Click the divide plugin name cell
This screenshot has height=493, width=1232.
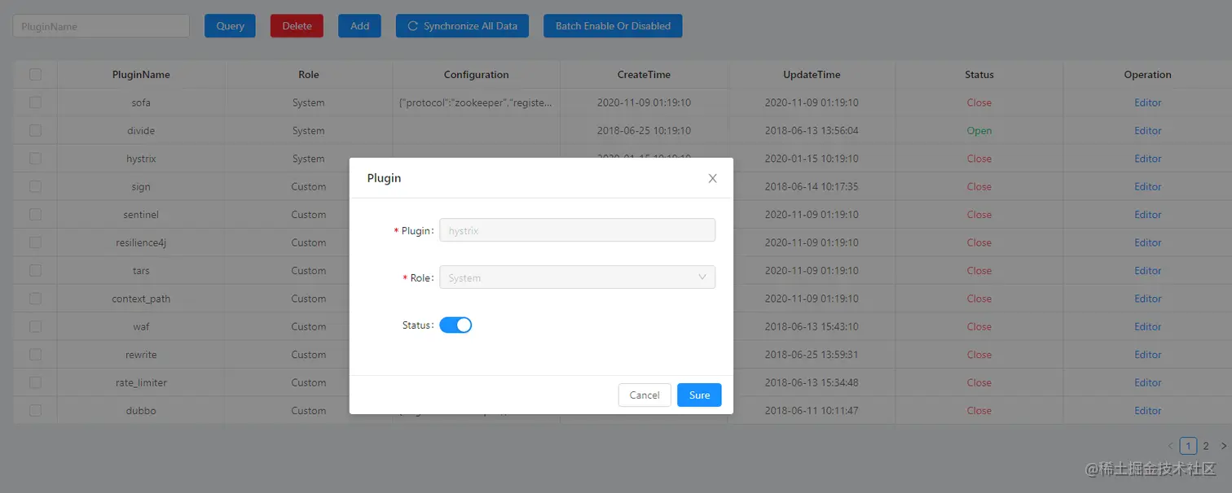(x=141, y=130)
